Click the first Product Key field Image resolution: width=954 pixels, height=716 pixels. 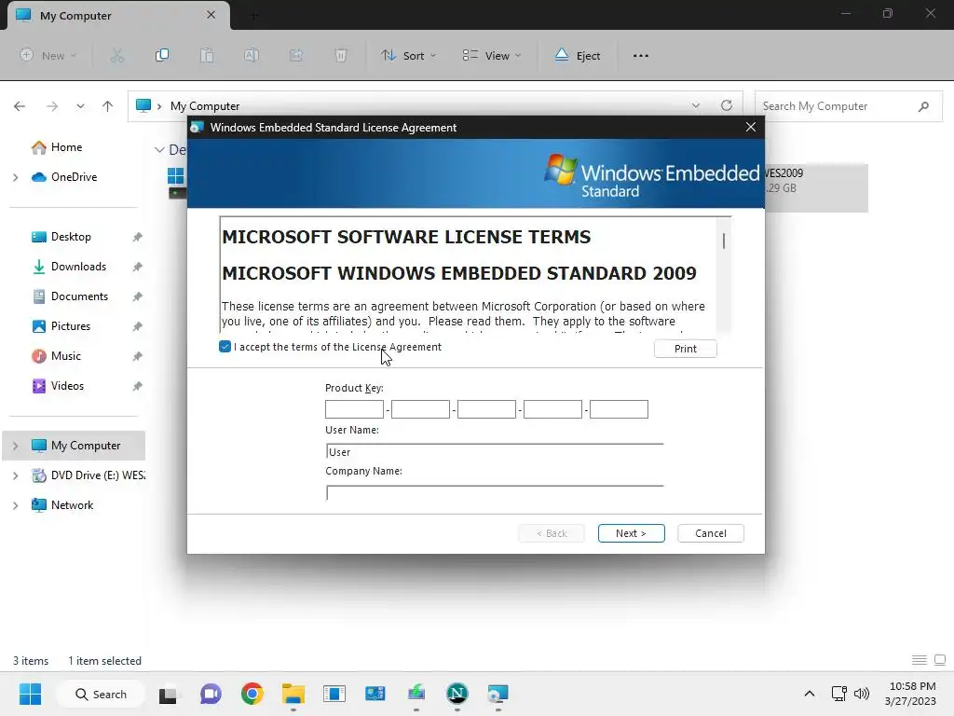[x=354, y=409]
